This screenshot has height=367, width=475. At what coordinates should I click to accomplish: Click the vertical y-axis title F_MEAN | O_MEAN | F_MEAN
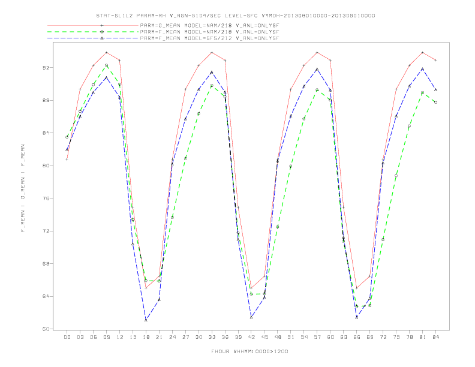click(23, 188)
